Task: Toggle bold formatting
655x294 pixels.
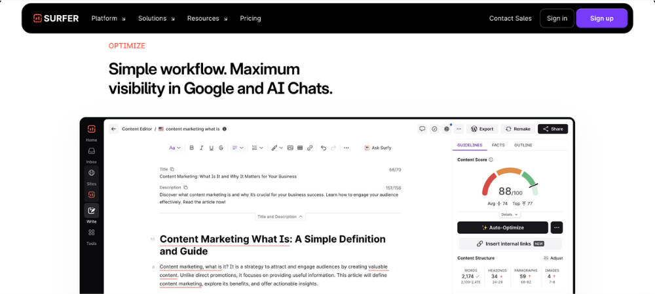Action: 192,148
